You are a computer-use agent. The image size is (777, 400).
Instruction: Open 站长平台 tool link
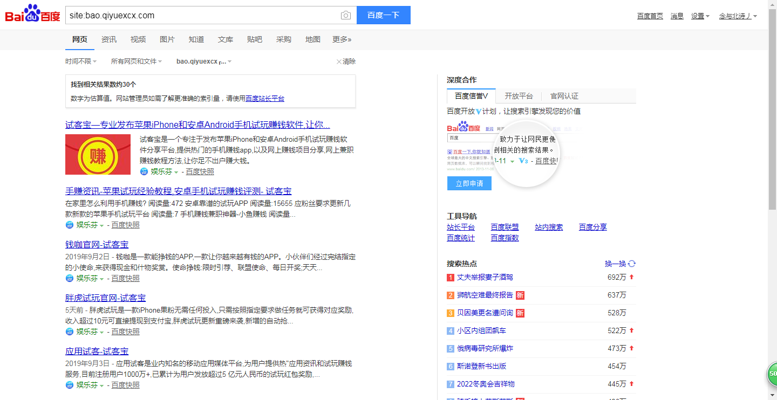461,227
